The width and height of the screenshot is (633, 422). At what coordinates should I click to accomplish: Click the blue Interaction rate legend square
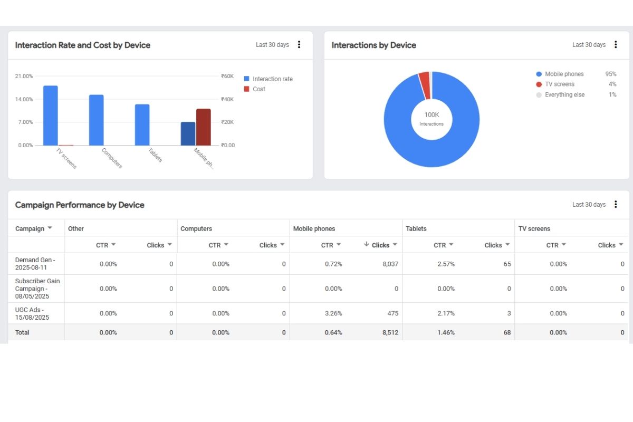pos(246,79)
